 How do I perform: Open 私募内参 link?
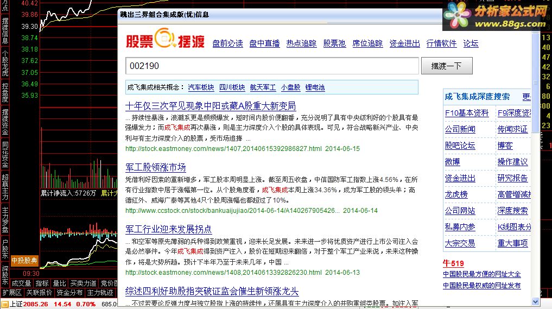(460, 227)
